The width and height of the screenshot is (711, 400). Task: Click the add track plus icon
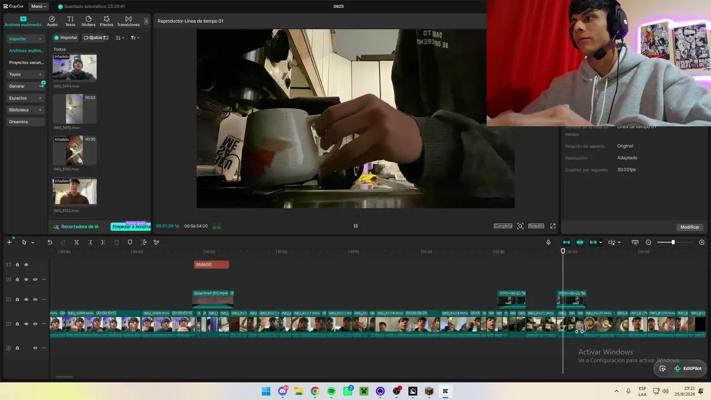pos(9,242)
